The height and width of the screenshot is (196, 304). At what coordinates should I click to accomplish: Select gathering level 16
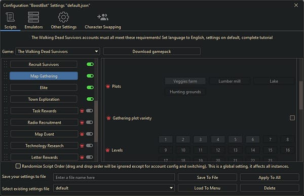288,150
